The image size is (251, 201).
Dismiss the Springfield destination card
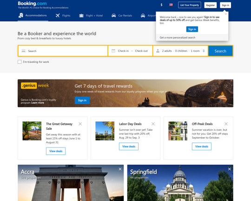[x=230, y=169]
